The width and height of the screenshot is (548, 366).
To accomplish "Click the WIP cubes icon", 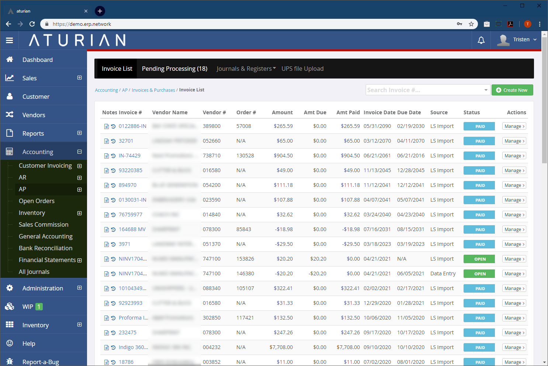I will [10, 306].
